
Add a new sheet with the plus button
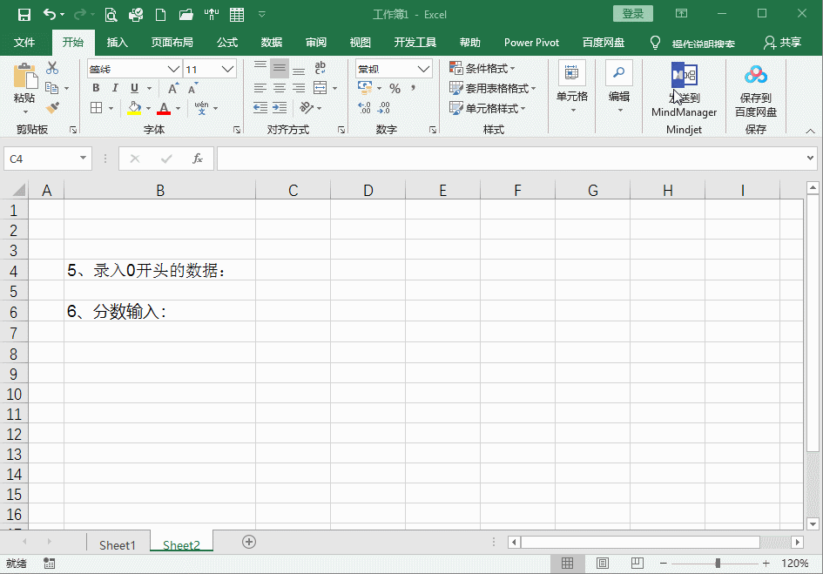(248, 542)
